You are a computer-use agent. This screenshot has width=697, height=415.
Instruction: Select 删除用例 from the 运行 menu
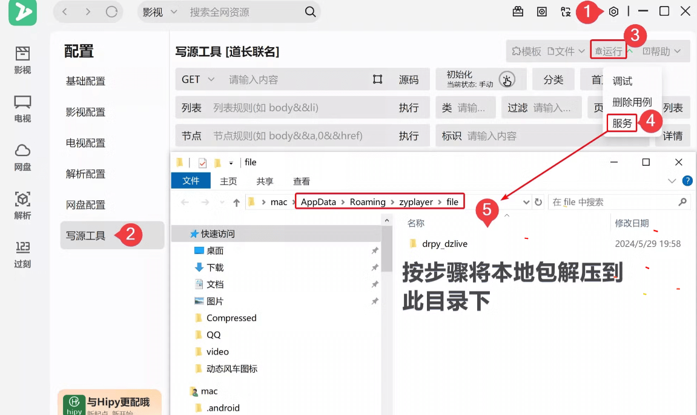(632, 102)
